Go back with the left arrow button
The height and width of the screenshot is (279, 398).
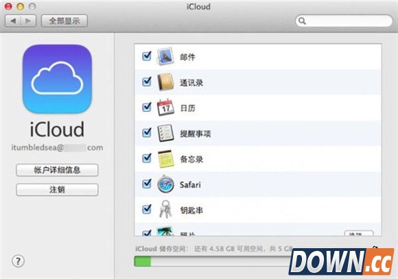pos(13,21)
